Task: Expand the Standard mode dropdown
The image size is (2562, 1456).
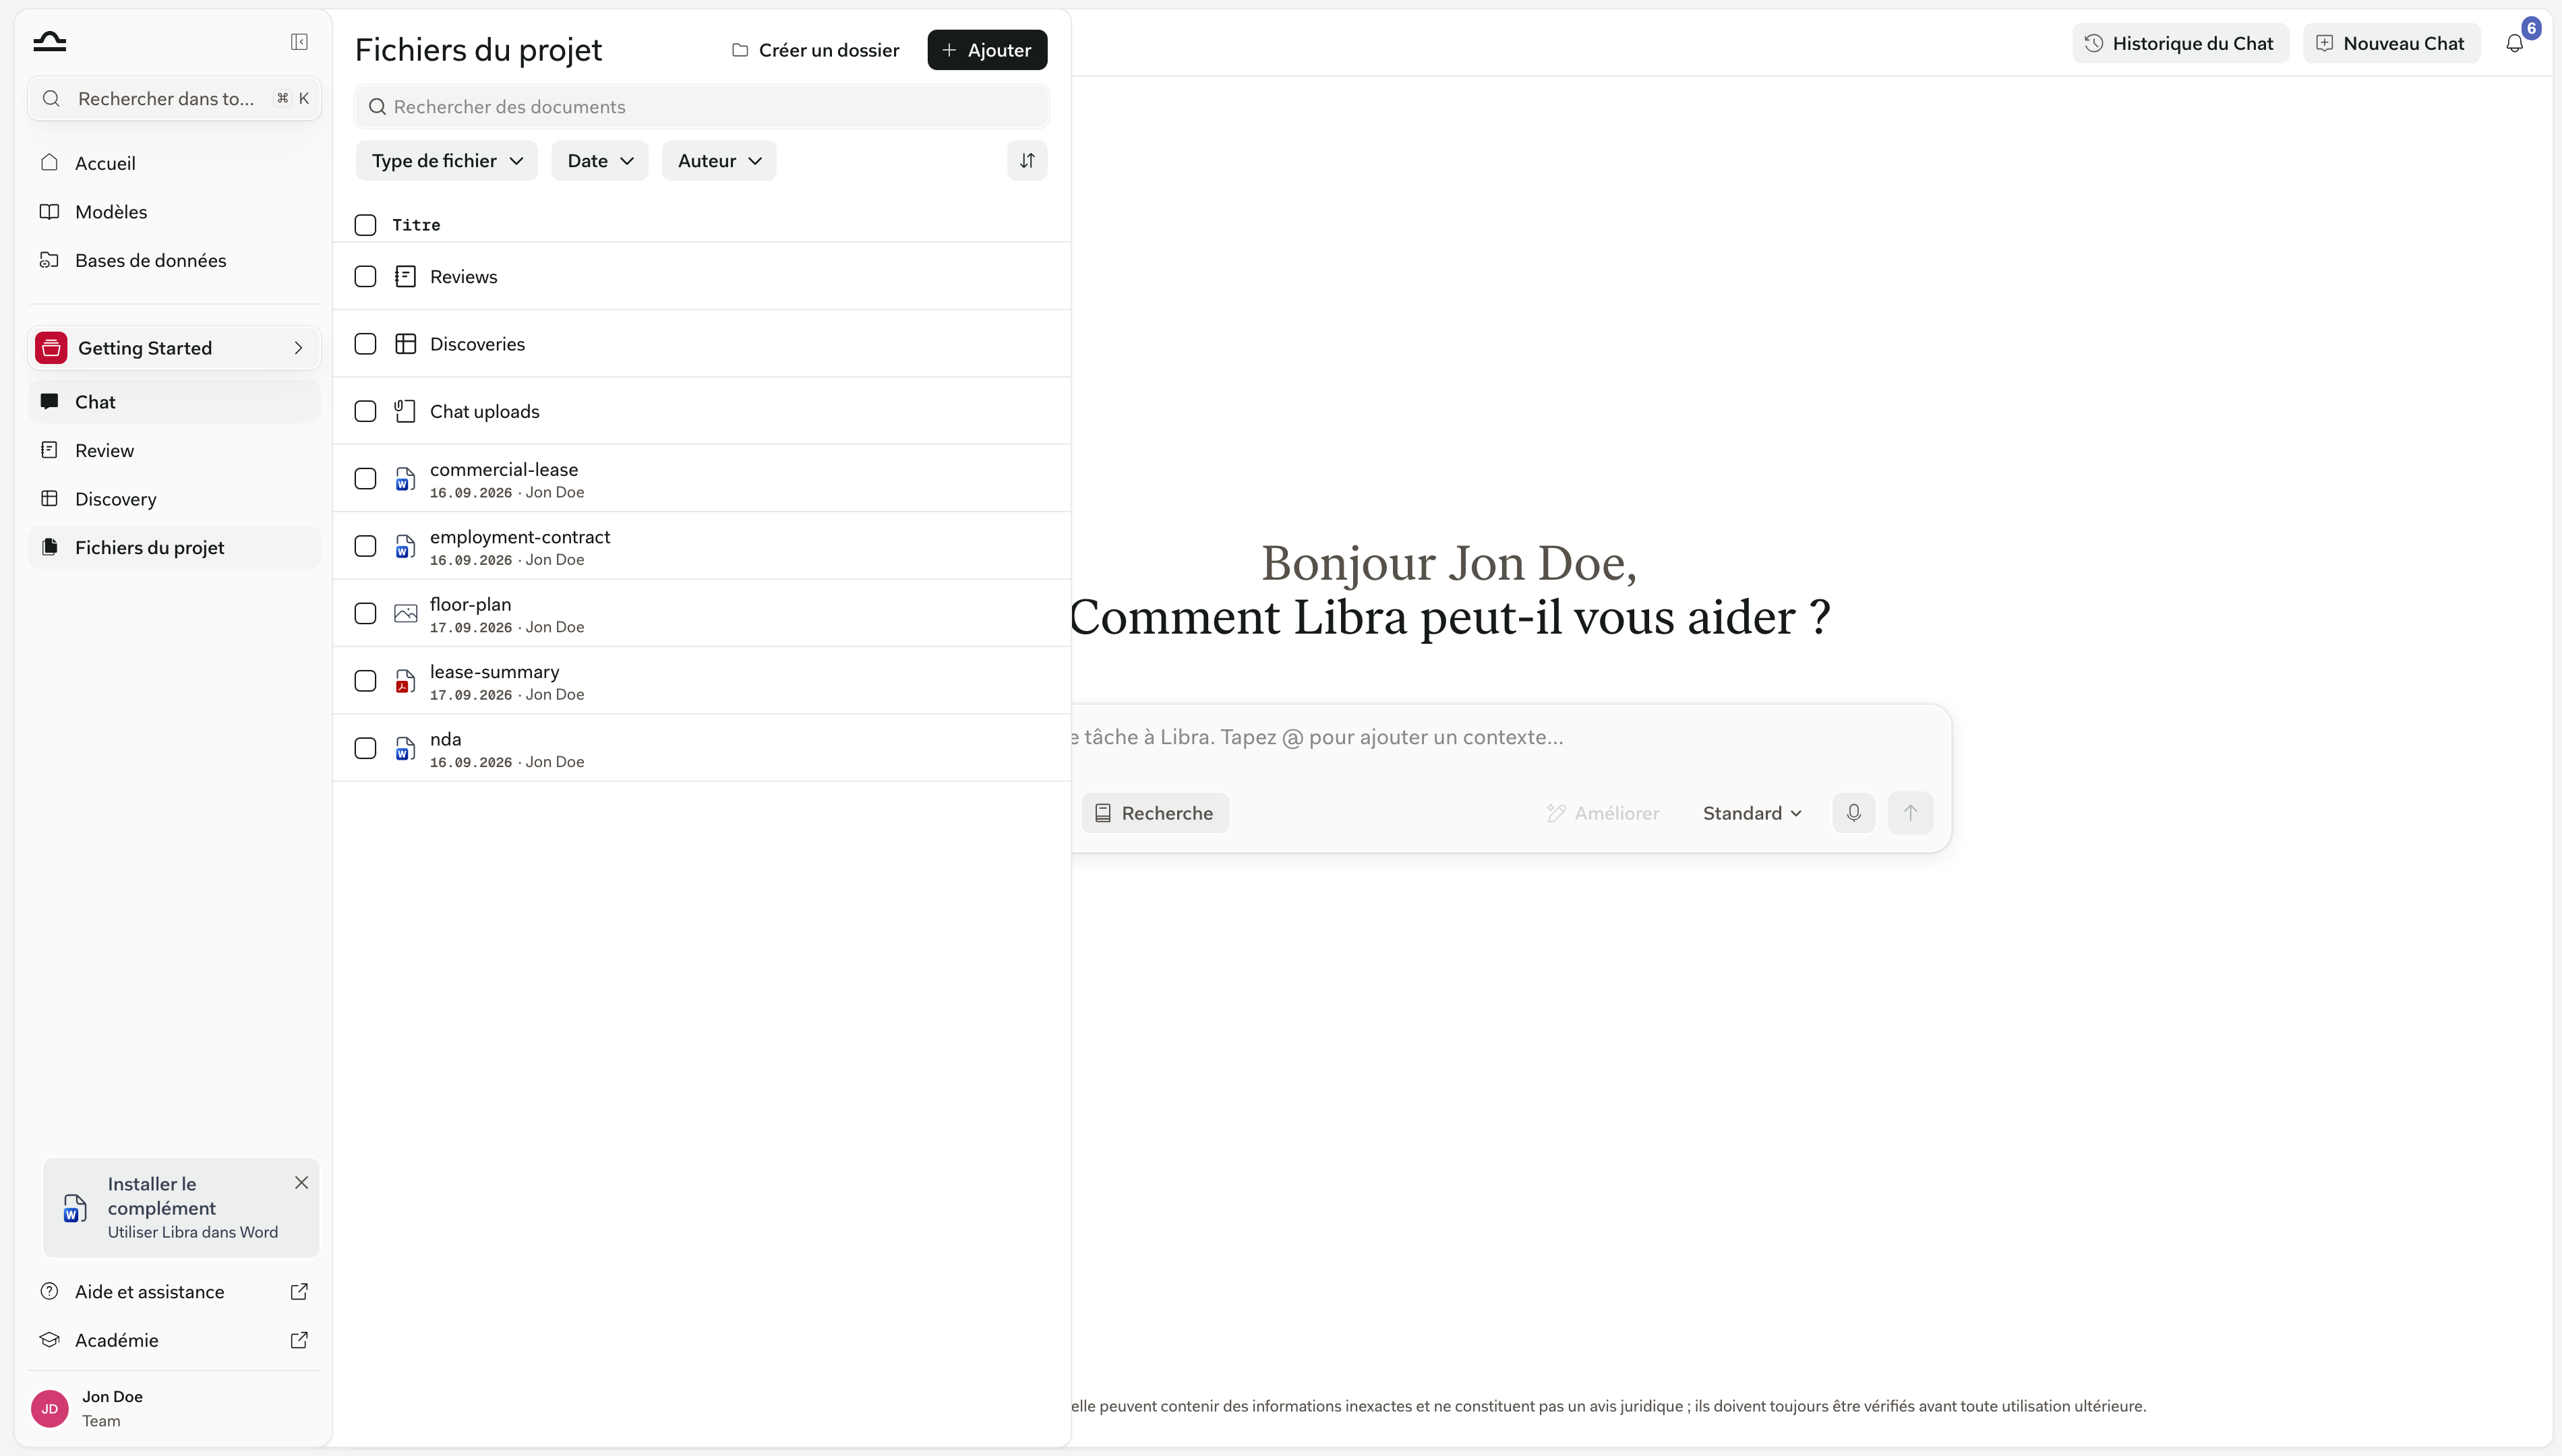Action: (x=1752, y=813)
